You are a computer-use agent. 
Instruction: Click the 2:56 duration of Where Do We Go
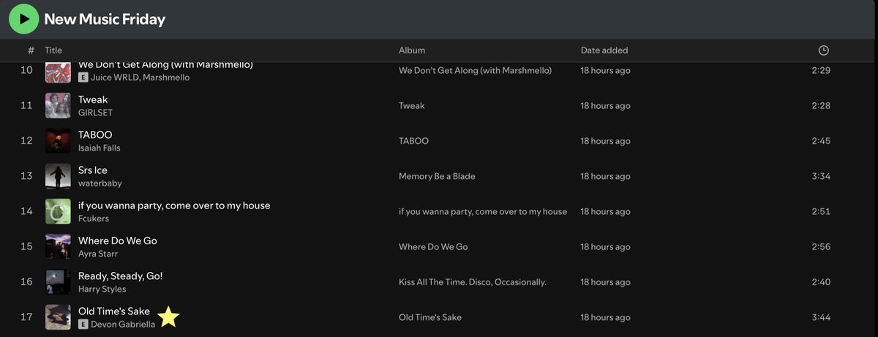pos(821,246)
